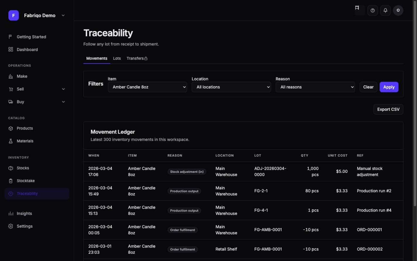Click the flag icon in top bar
Viewport: 417px width, 261px height.
(x=357, y=8)
